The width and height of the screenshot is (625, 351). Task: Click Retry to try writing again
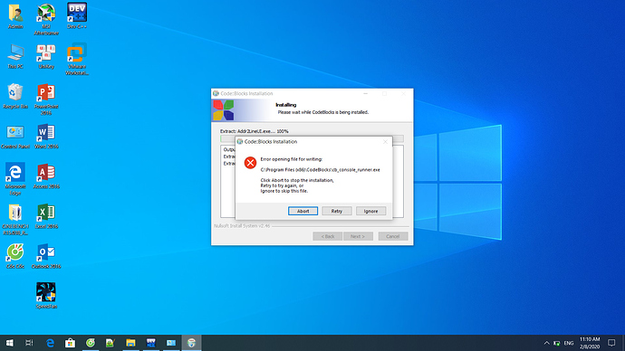[337, 211]
